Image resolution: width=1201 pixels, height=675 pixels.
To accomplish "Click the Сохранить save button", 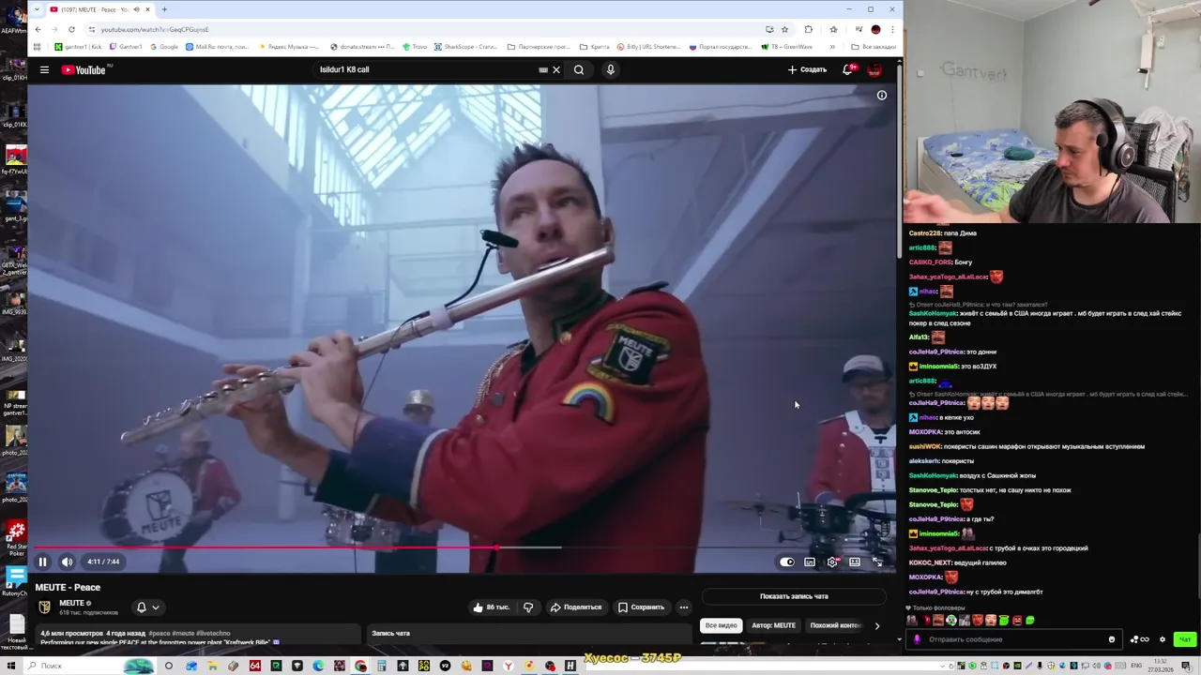I will pyautogui.click(x=641, y=607).
